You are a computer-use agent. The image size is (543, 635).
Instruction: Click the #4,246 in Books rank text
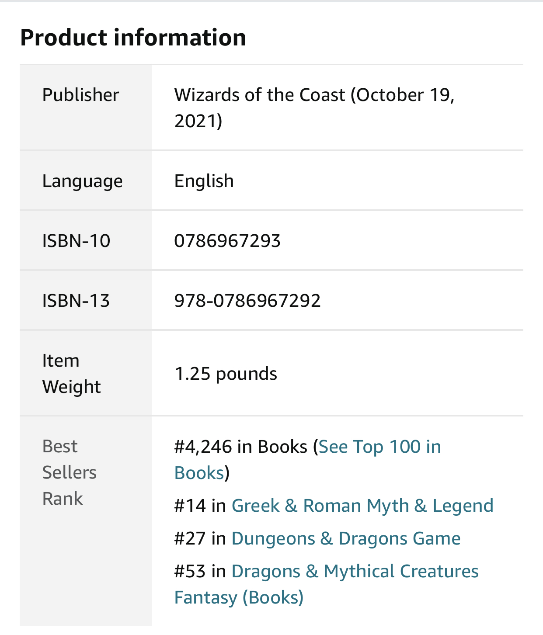[241, 447]
